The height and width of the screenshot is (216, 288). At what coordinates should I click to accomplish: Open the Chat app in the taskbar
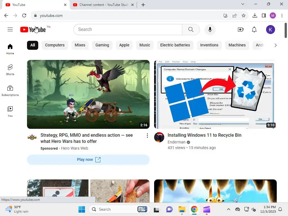point(169,209)
